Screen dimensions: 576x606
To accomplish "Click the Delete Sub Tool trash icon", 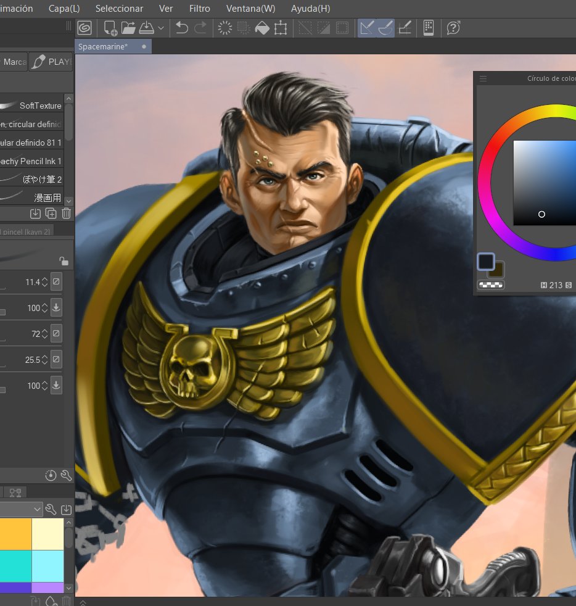I will pos(66,214).
